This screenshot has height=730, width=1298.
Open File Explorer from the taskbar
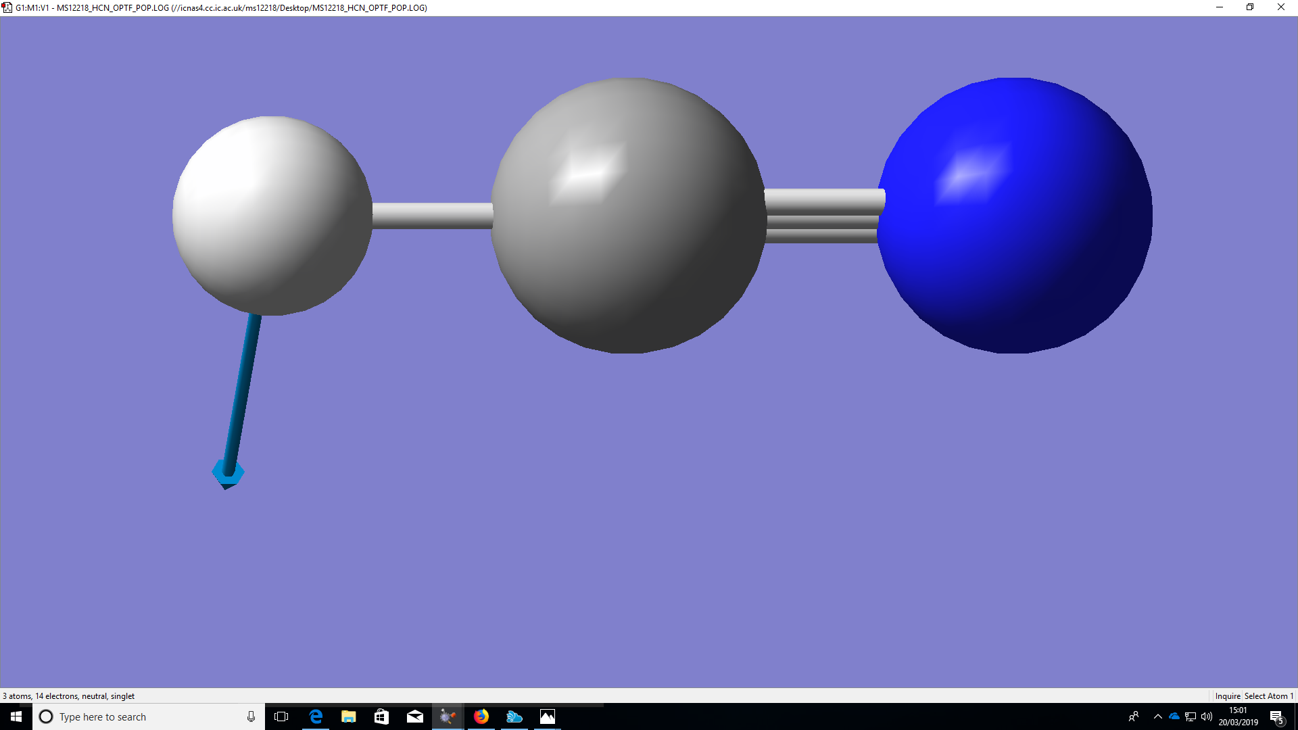pyautogui.click(x=349, y=716)
